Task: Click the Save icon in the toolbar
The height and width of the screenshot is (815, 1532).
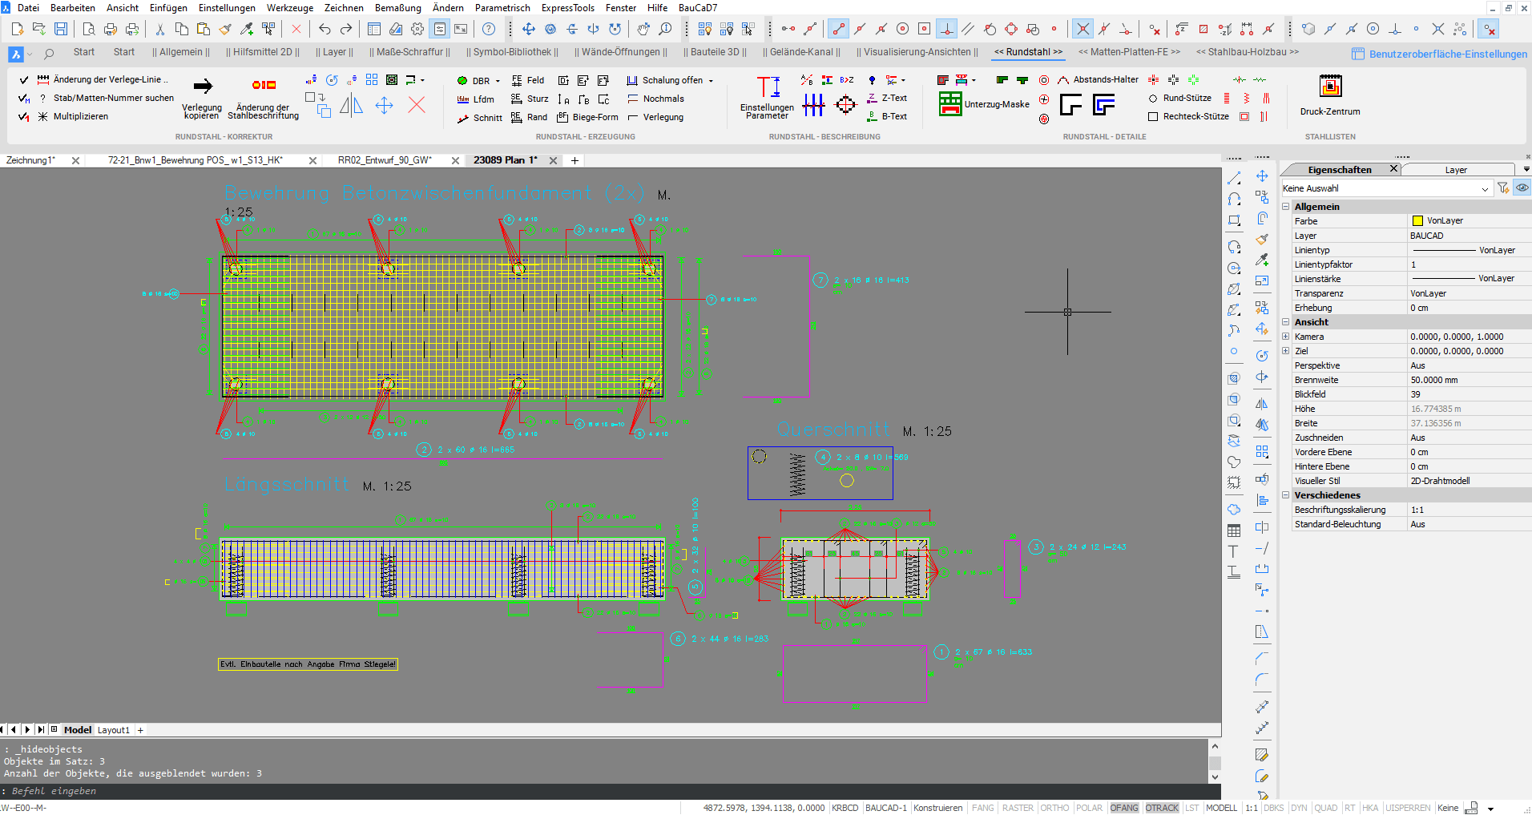Action: (61, 29)
